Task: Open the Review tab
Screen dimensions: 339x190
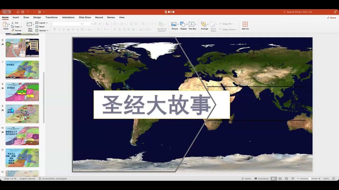Action: 111,17
